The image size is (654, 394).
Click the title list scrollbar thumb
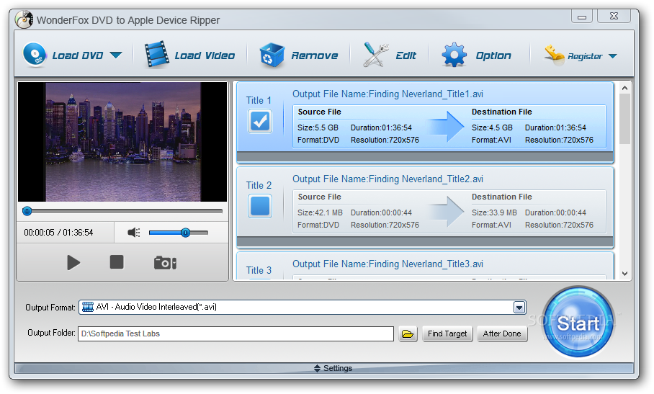(x=624, y=119)
